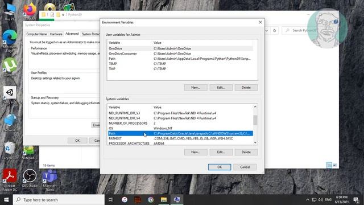Open volume control in tray
This screenshot has width=364, height=205.
[321, 200]
